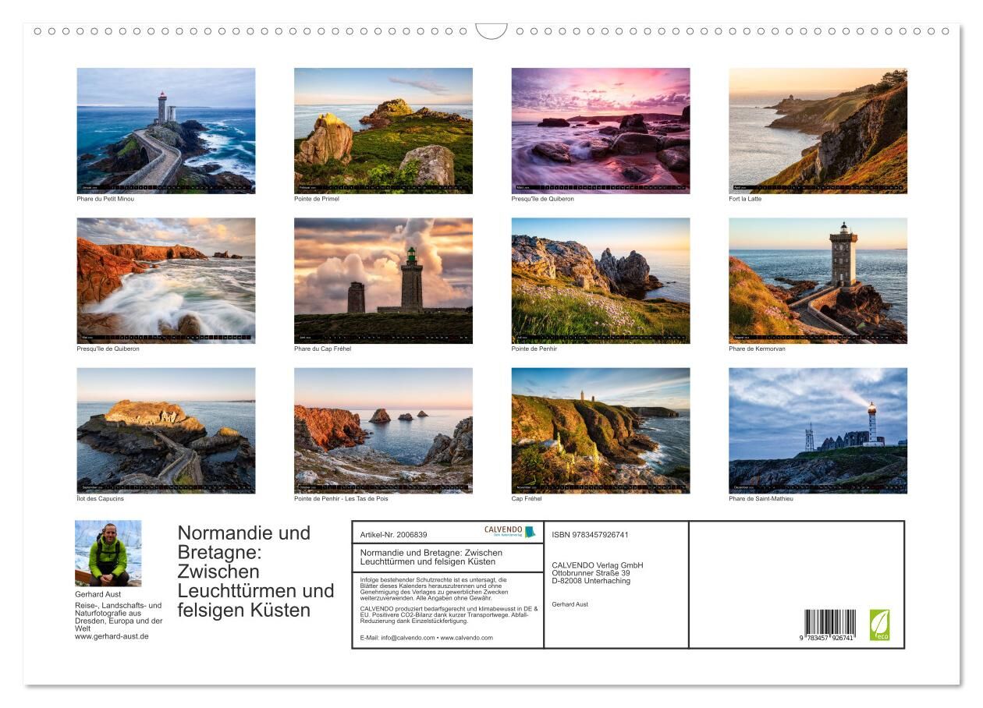Select the Phare du Cap Fréhel photo
Image resolution: width=983 pixels, height=708 pixels.
(x=383, y=280)
